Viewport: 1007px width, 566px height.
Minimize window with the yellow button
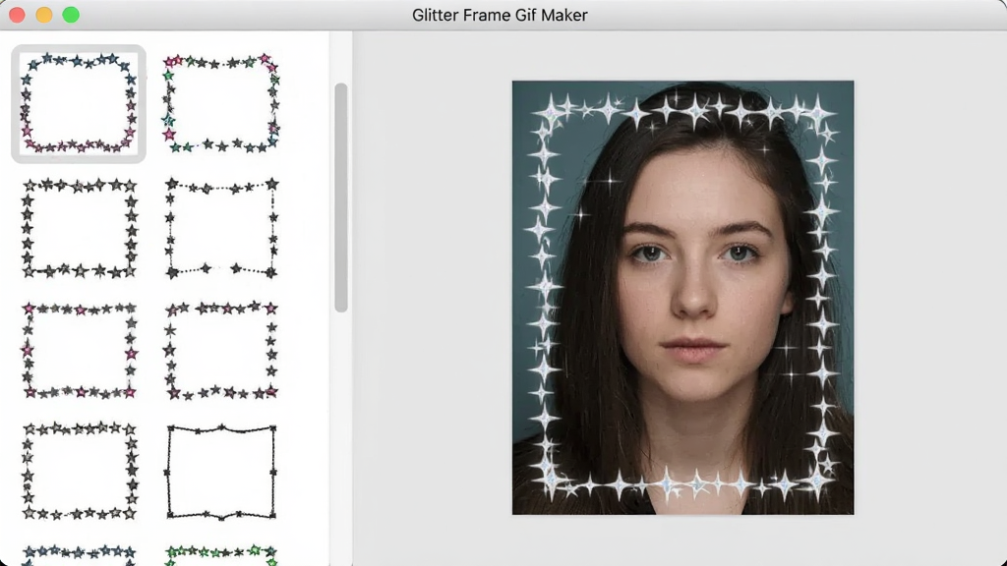click(44, 15)
